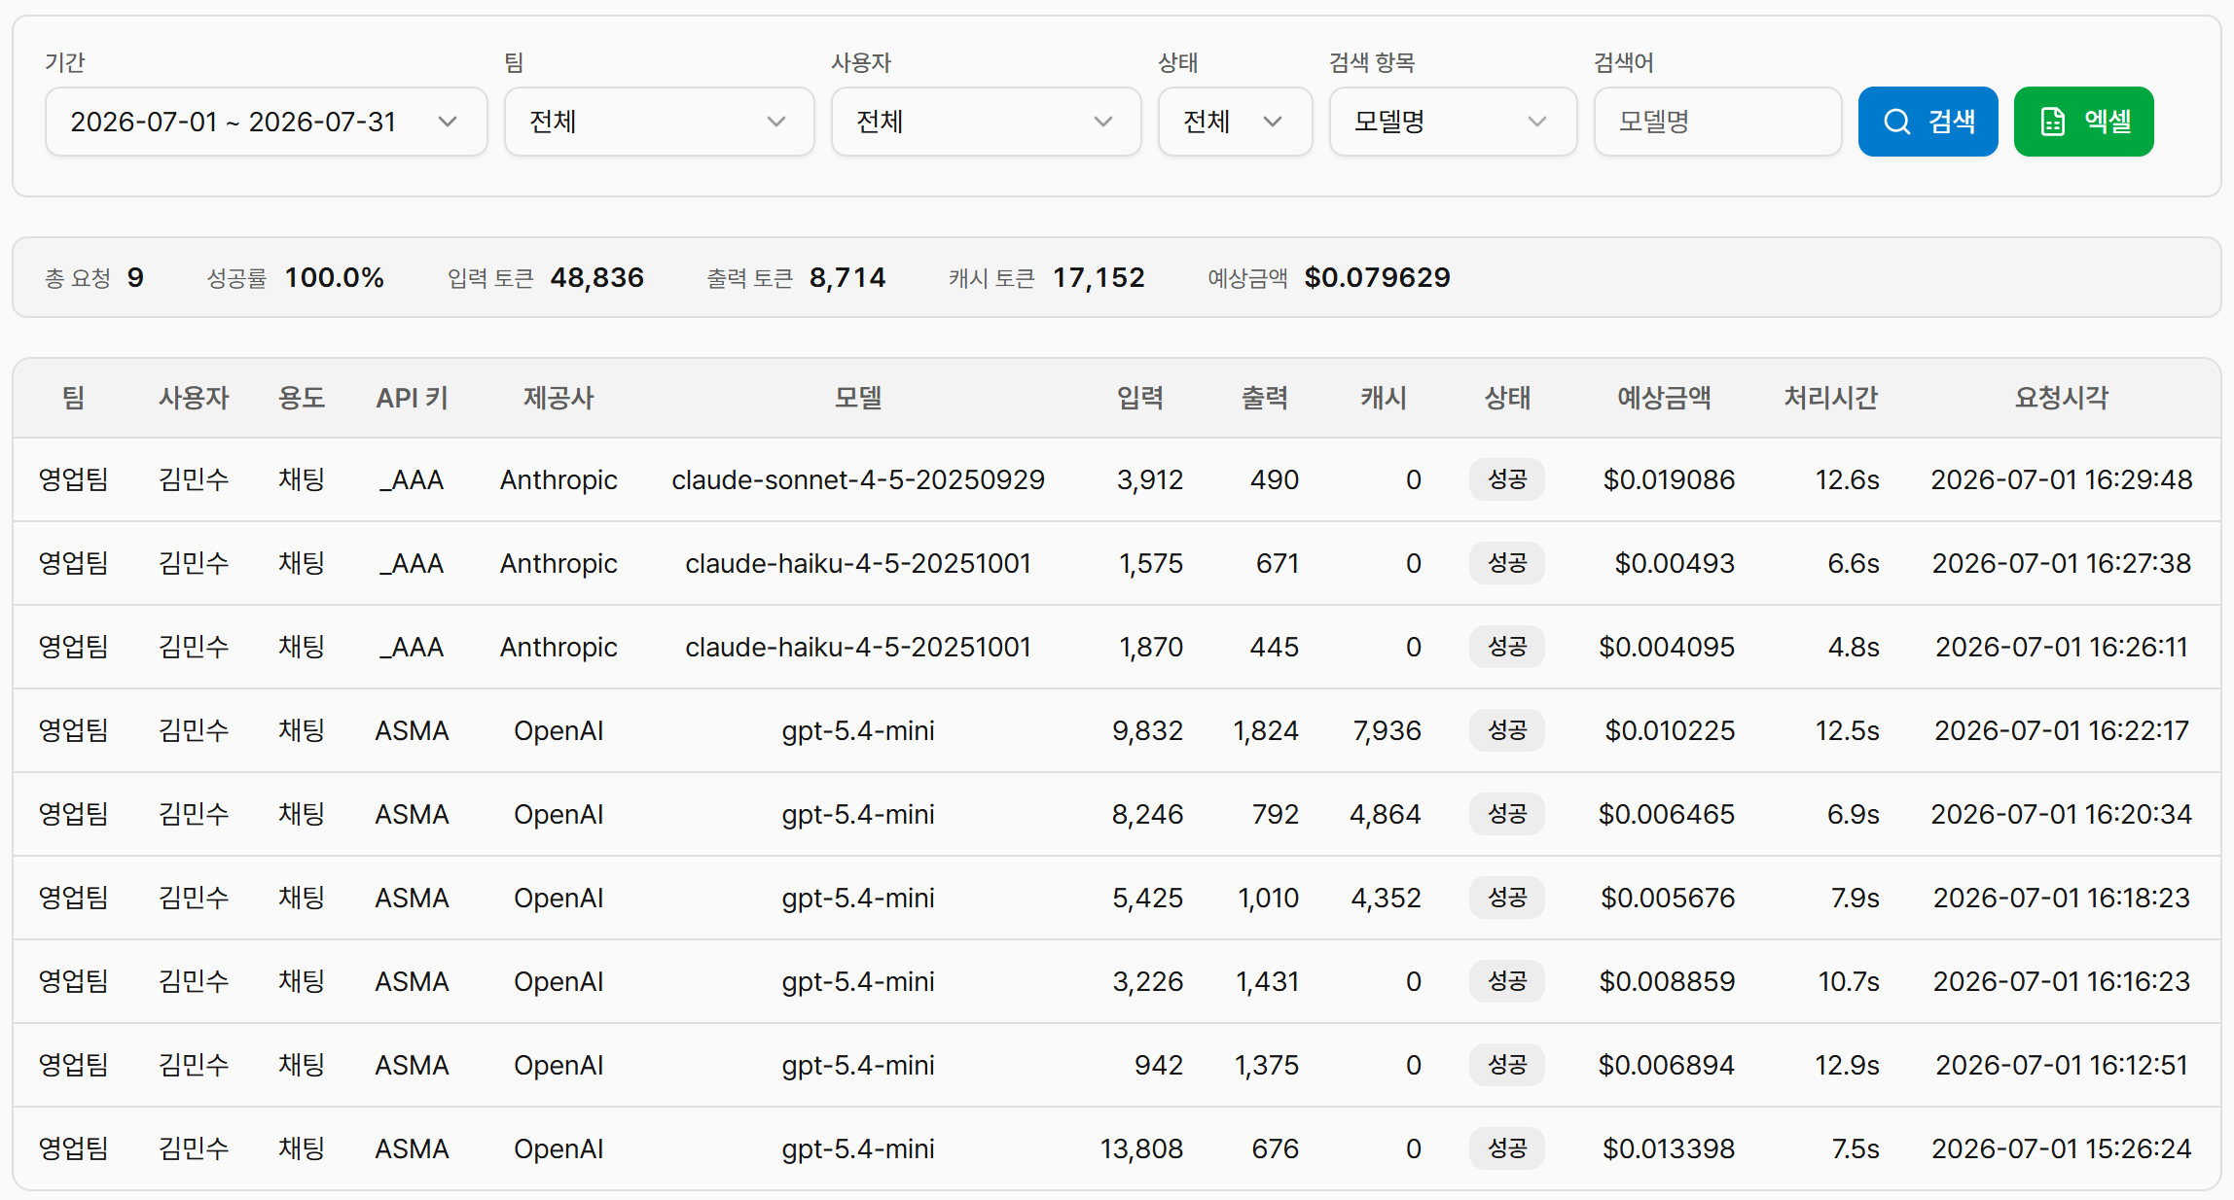
Task: Click the $0.010225 cost cell
Action: click(x=1670, y=730)
